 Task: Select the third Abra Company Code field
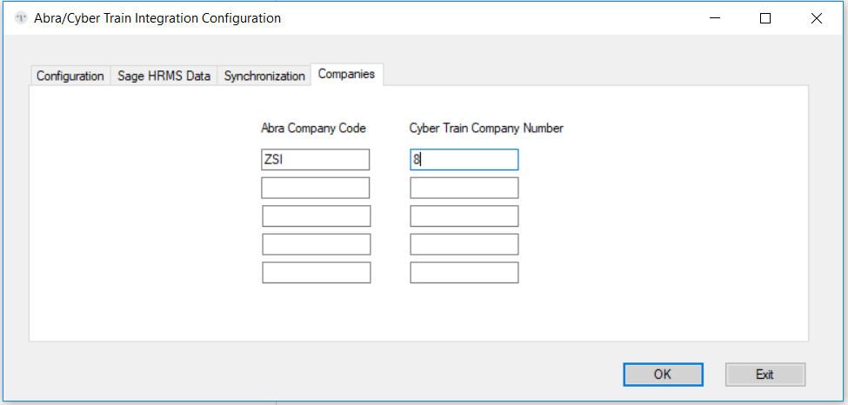(x=317, y=216)
